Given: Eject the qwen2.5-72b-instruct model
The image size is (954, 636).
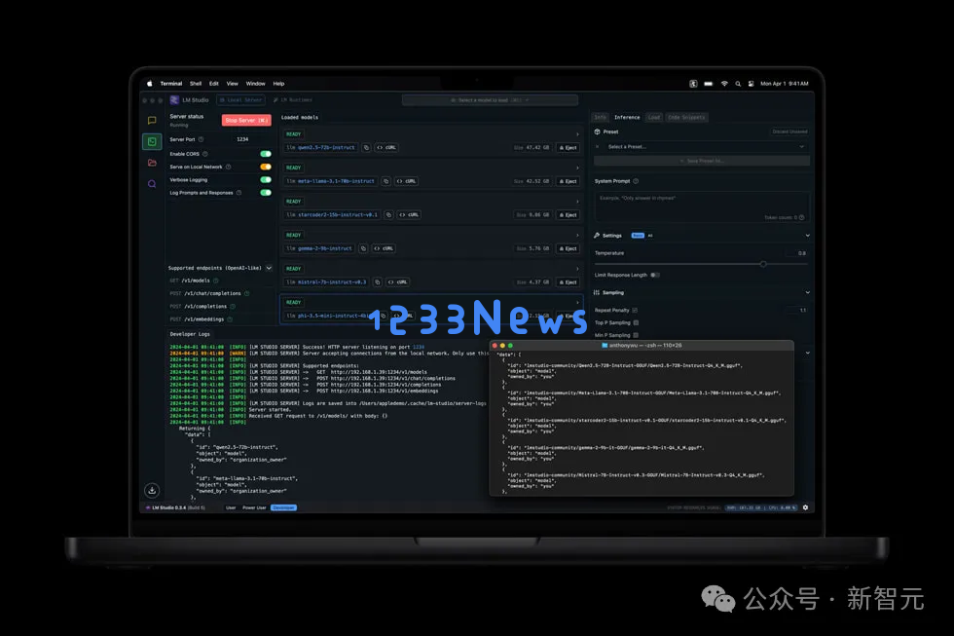Looking at the screenshot, I should point(569,147).
